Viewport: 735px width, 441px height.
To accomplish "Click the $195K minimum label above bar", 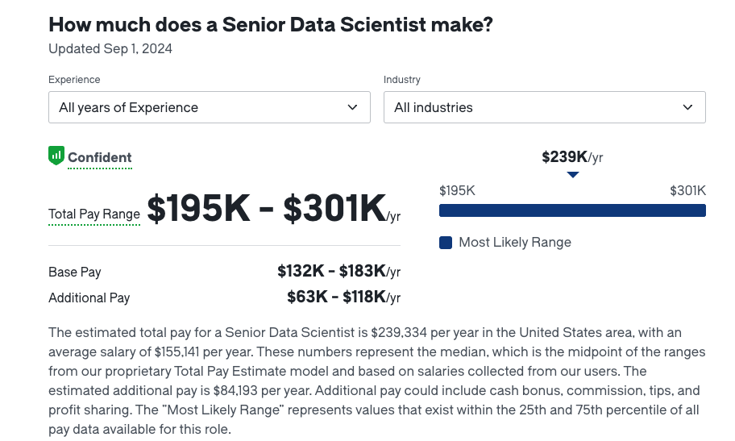I will (x=457, y=190).
